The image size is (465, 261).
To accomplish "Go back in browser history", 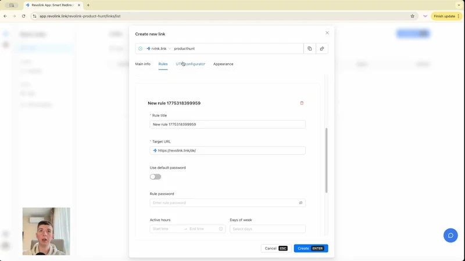I will (5, 16).
